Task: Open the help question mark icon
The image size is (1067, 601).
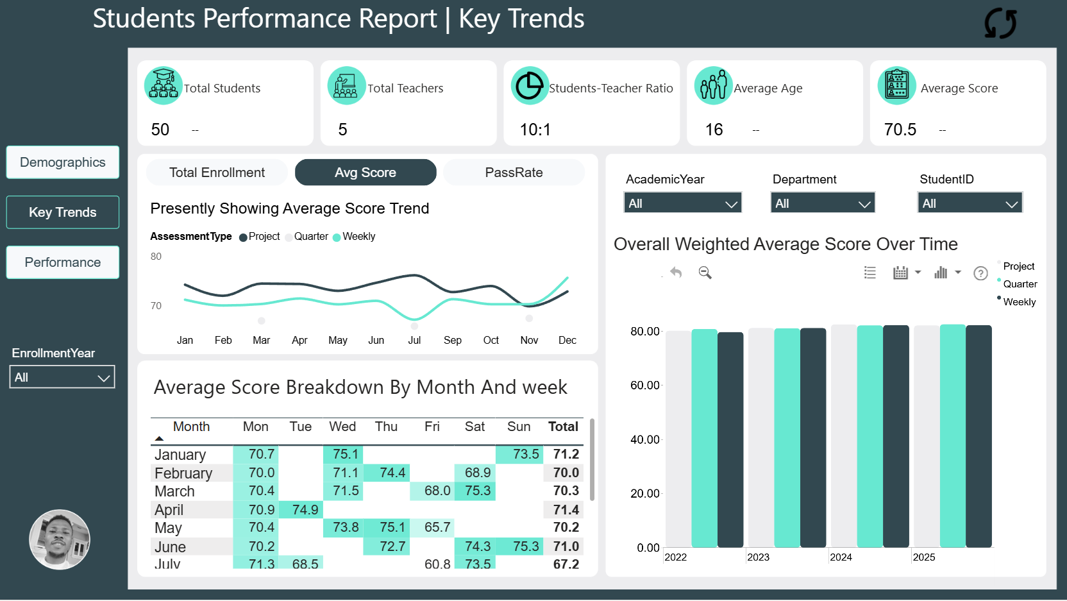Action: [x=980, y=273]
